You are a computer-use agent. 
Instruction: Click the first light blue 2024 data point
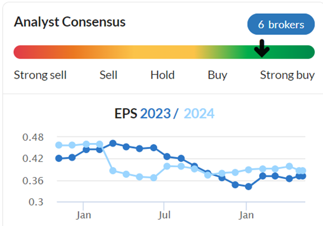click(x=59, y=145)
